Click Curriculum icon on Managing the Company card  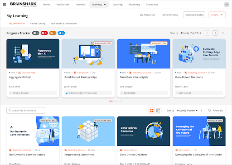(176, 150)
